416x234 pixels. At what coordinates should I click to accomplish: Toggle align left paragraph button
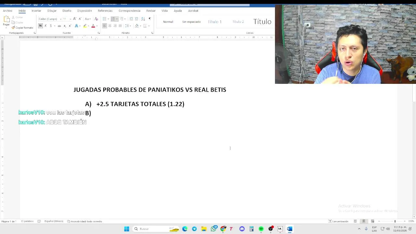105,26
